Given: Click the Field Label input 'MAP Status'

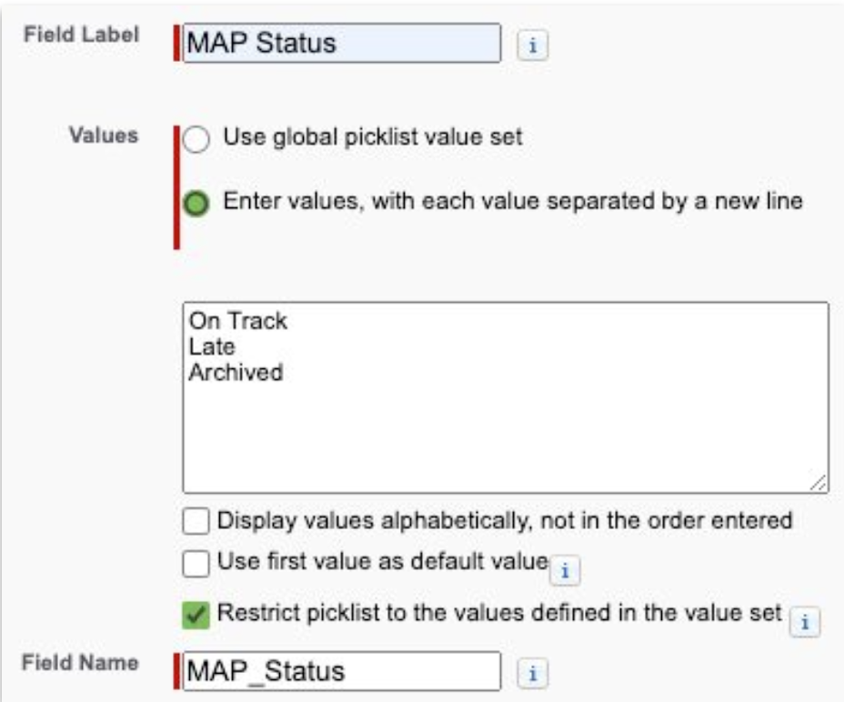Looking at the screenshot, I should (x=342, y=43).
